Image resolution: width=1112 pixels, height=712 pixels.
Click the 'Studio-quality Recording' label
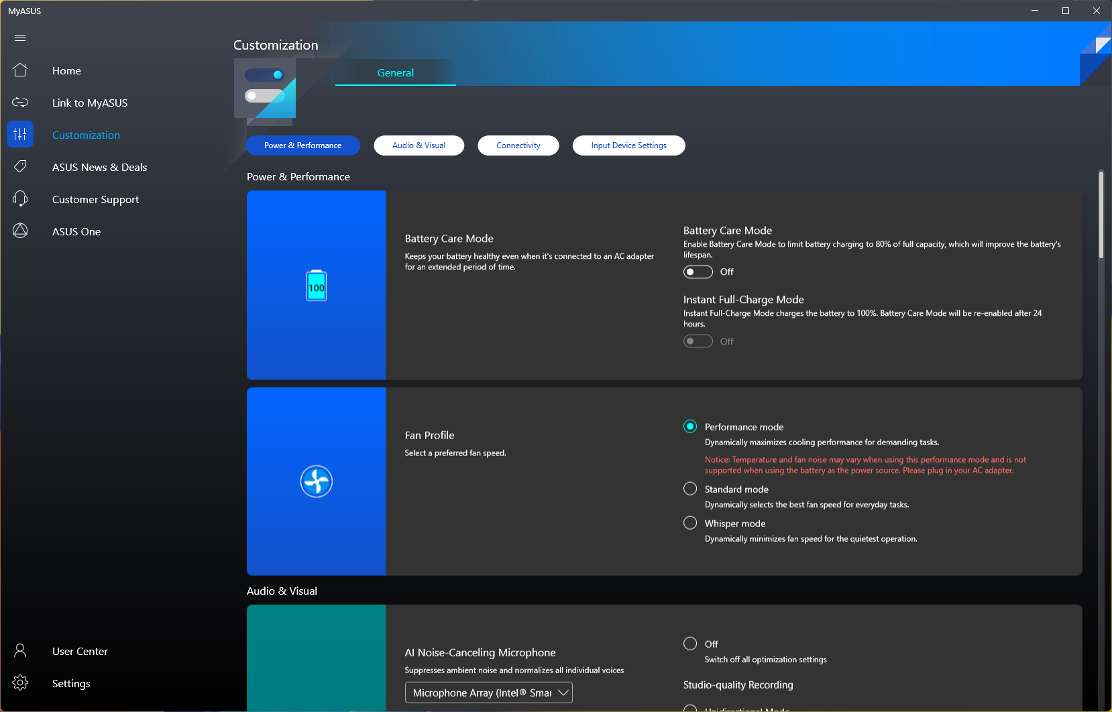[x=738, y=685]
